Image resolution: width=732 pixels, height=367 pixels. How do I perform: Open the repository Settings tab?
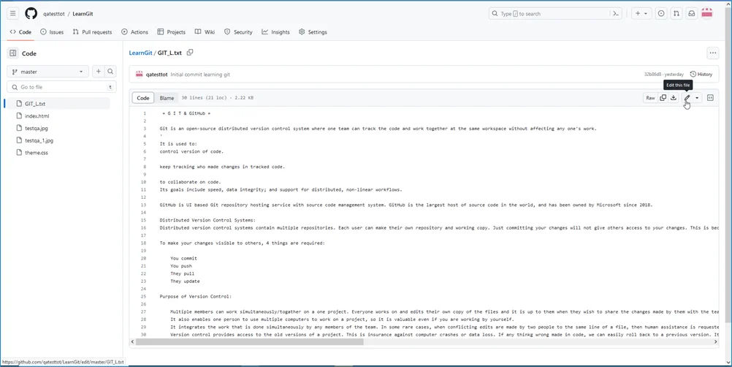tap(313, 31)
